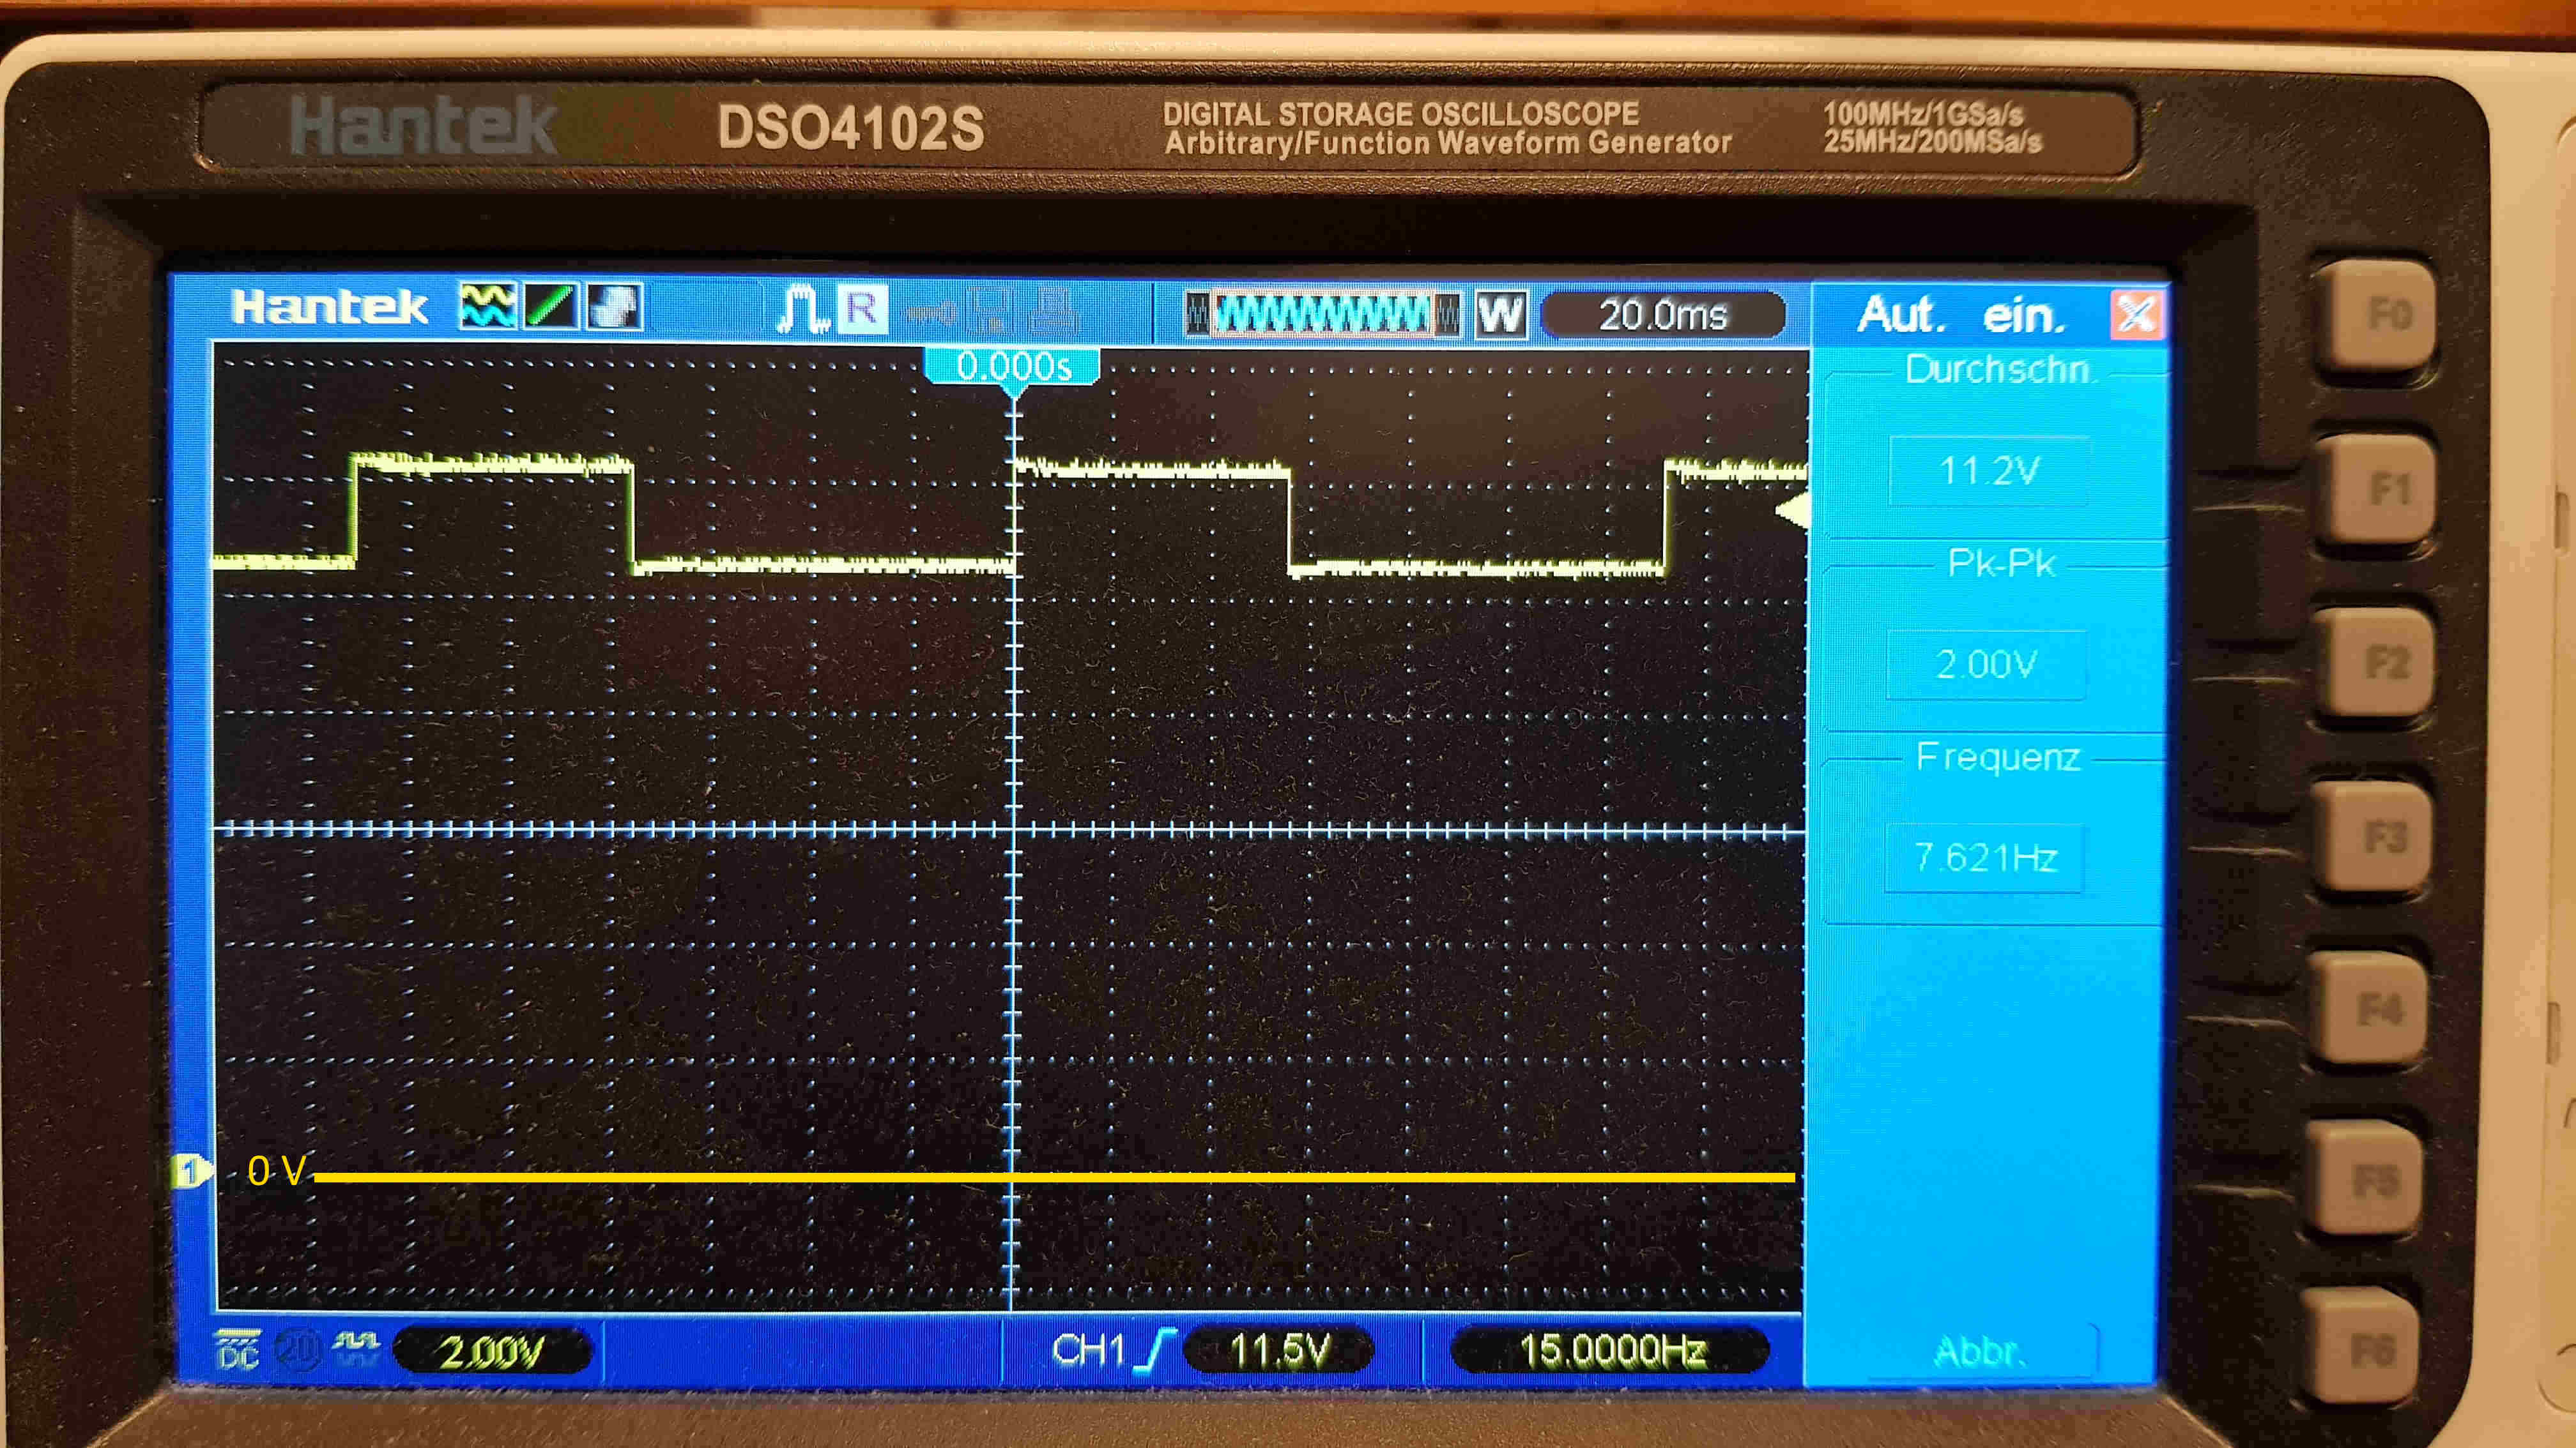The width and height of the screenshot is (2576, 1448).
Task: Click the DC coupling icon
Action: tap(238, 1351)
